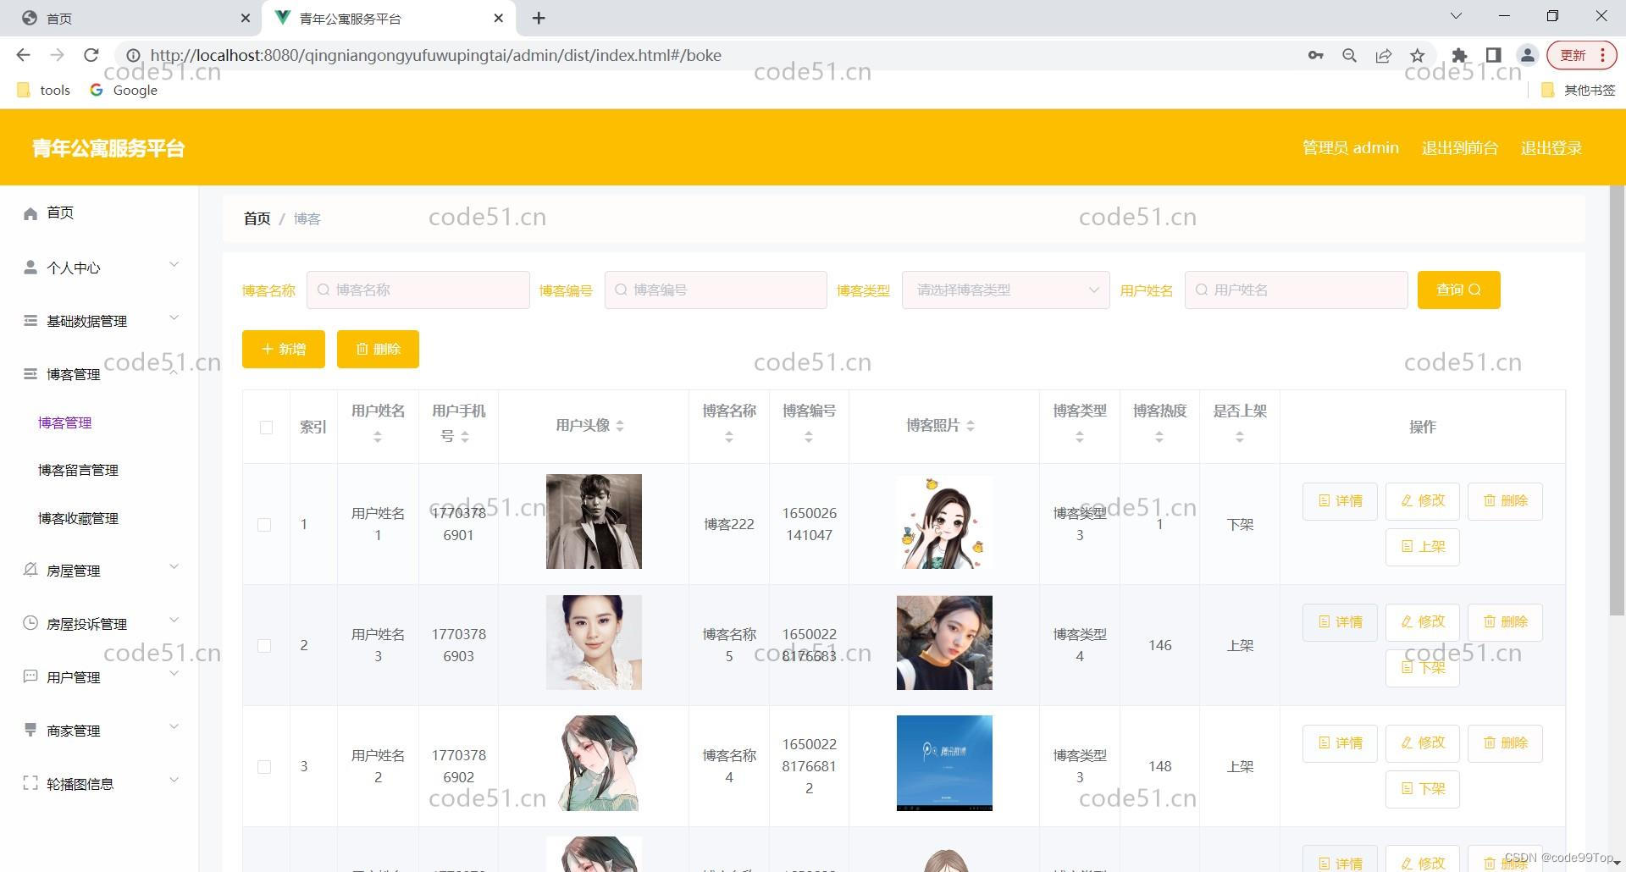Click the page vertical scrollbar
Viewport: 1626px width, 872px height.
tap(1617, 401)
